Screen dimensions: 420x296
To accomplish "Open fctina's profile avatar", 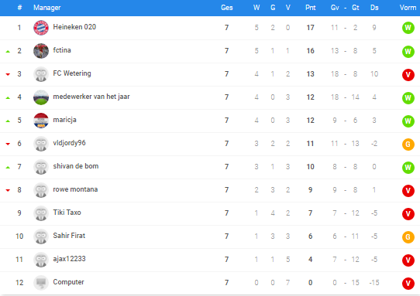I will click(41, 51).
